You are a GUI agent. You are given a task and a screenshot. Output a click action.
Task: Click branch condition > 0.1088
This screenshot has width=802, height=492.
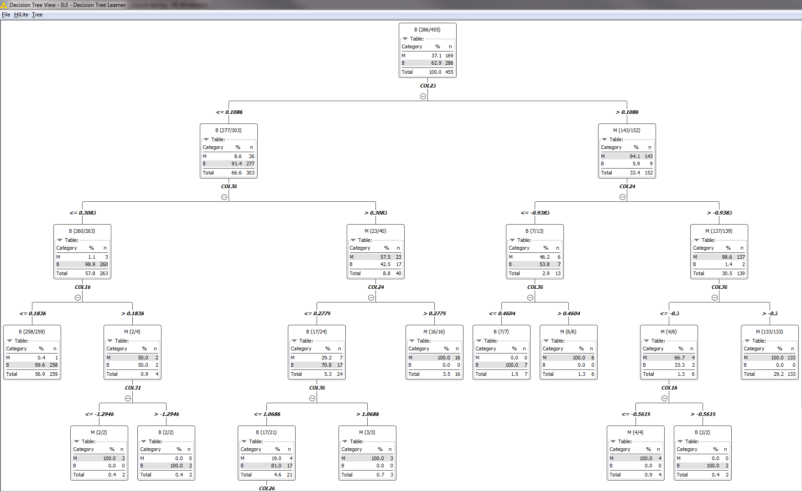pyautogui.click(x=627, y=112)
